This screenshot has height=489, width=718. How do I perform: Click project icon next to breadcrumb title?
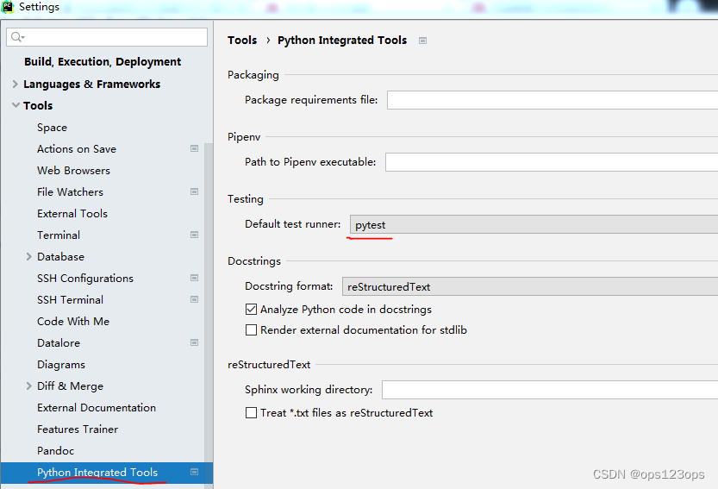422,41
